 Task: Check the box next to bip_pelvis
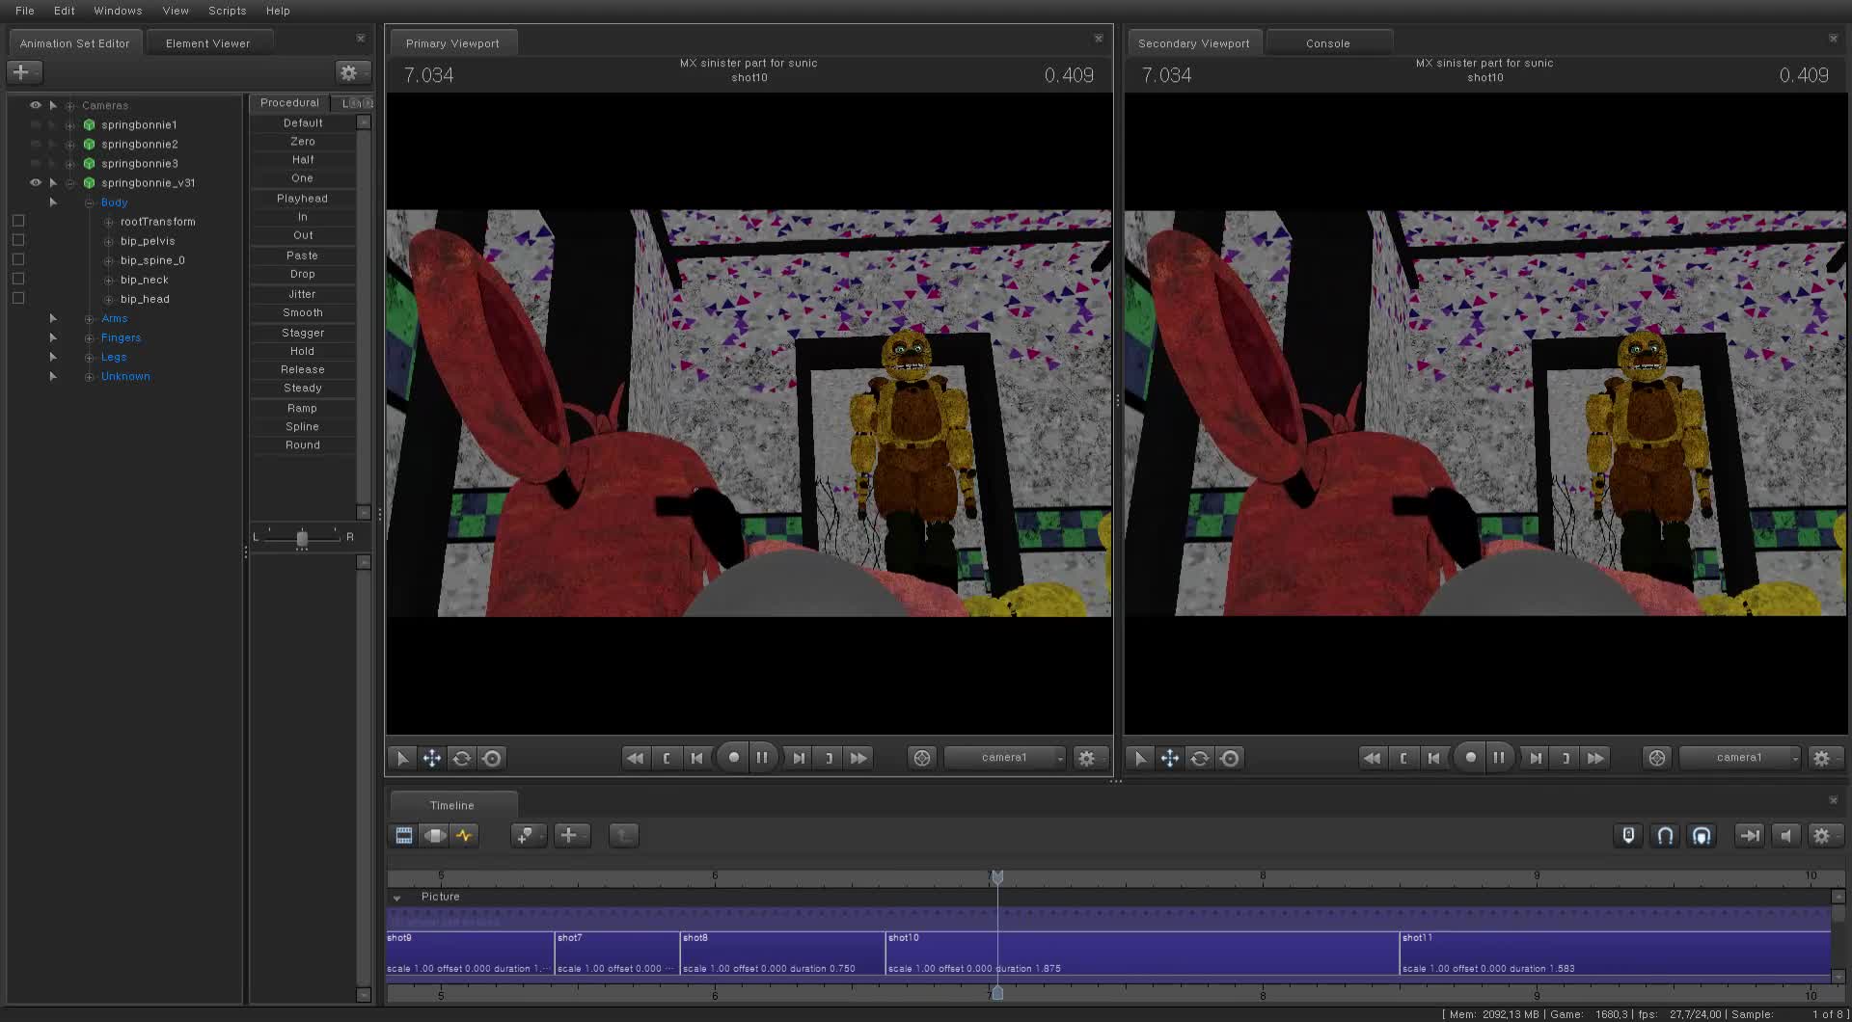tap(18, 241)
